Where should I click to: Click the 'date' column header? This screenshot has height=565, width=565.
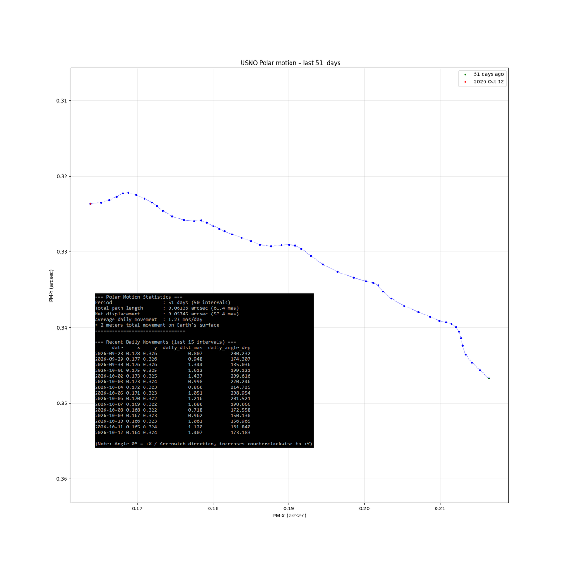[x=118, y=348]
